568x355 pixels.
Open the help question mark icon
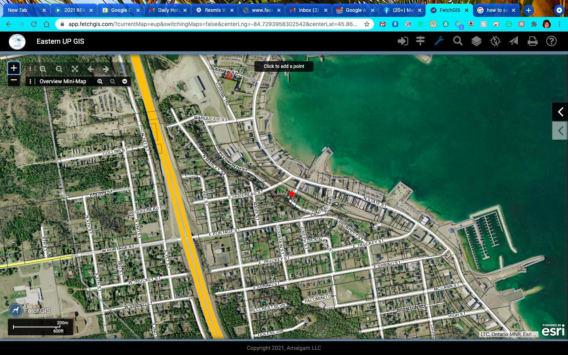point(551,41)
